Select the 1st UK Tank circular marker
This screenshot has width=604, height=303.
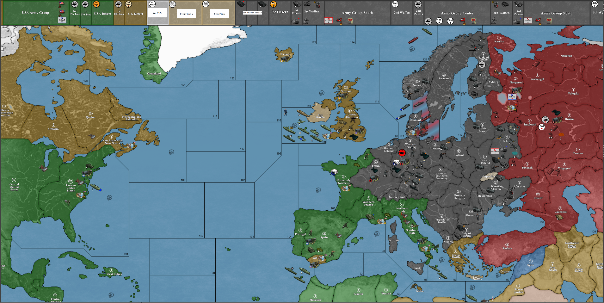[x=118, y=4]
